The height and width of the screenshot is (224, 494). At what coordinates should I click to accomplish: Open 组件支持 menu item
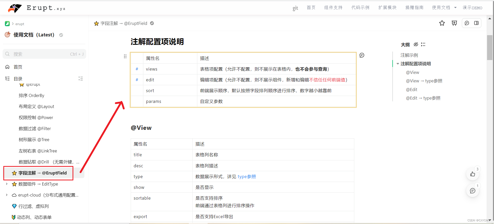point(333,8)
